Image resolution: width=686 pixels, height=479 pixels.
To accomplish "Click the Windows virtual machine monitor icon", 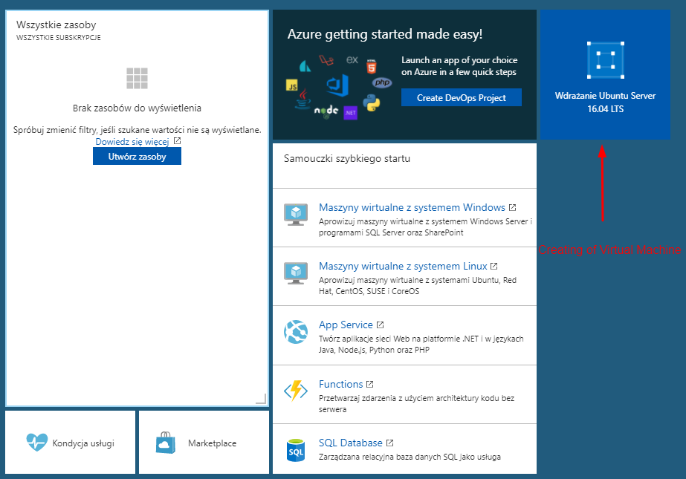I will (296, 214).
